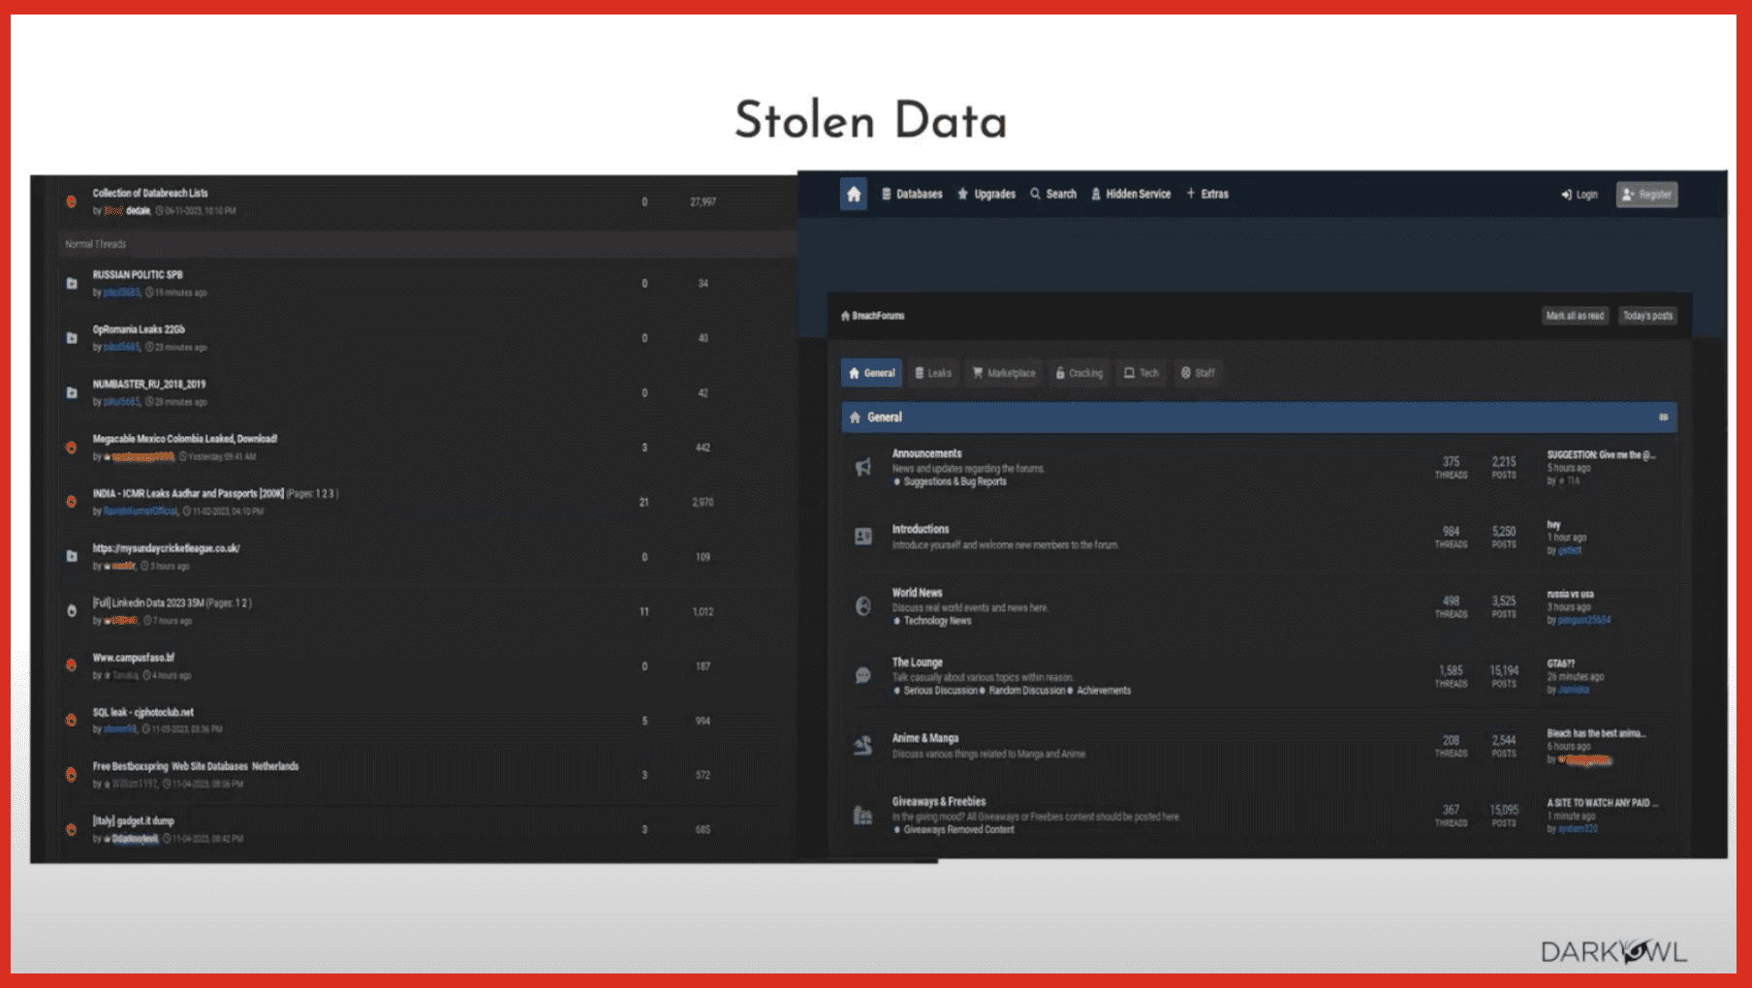Open the Announcements forum

coord(926,453)
